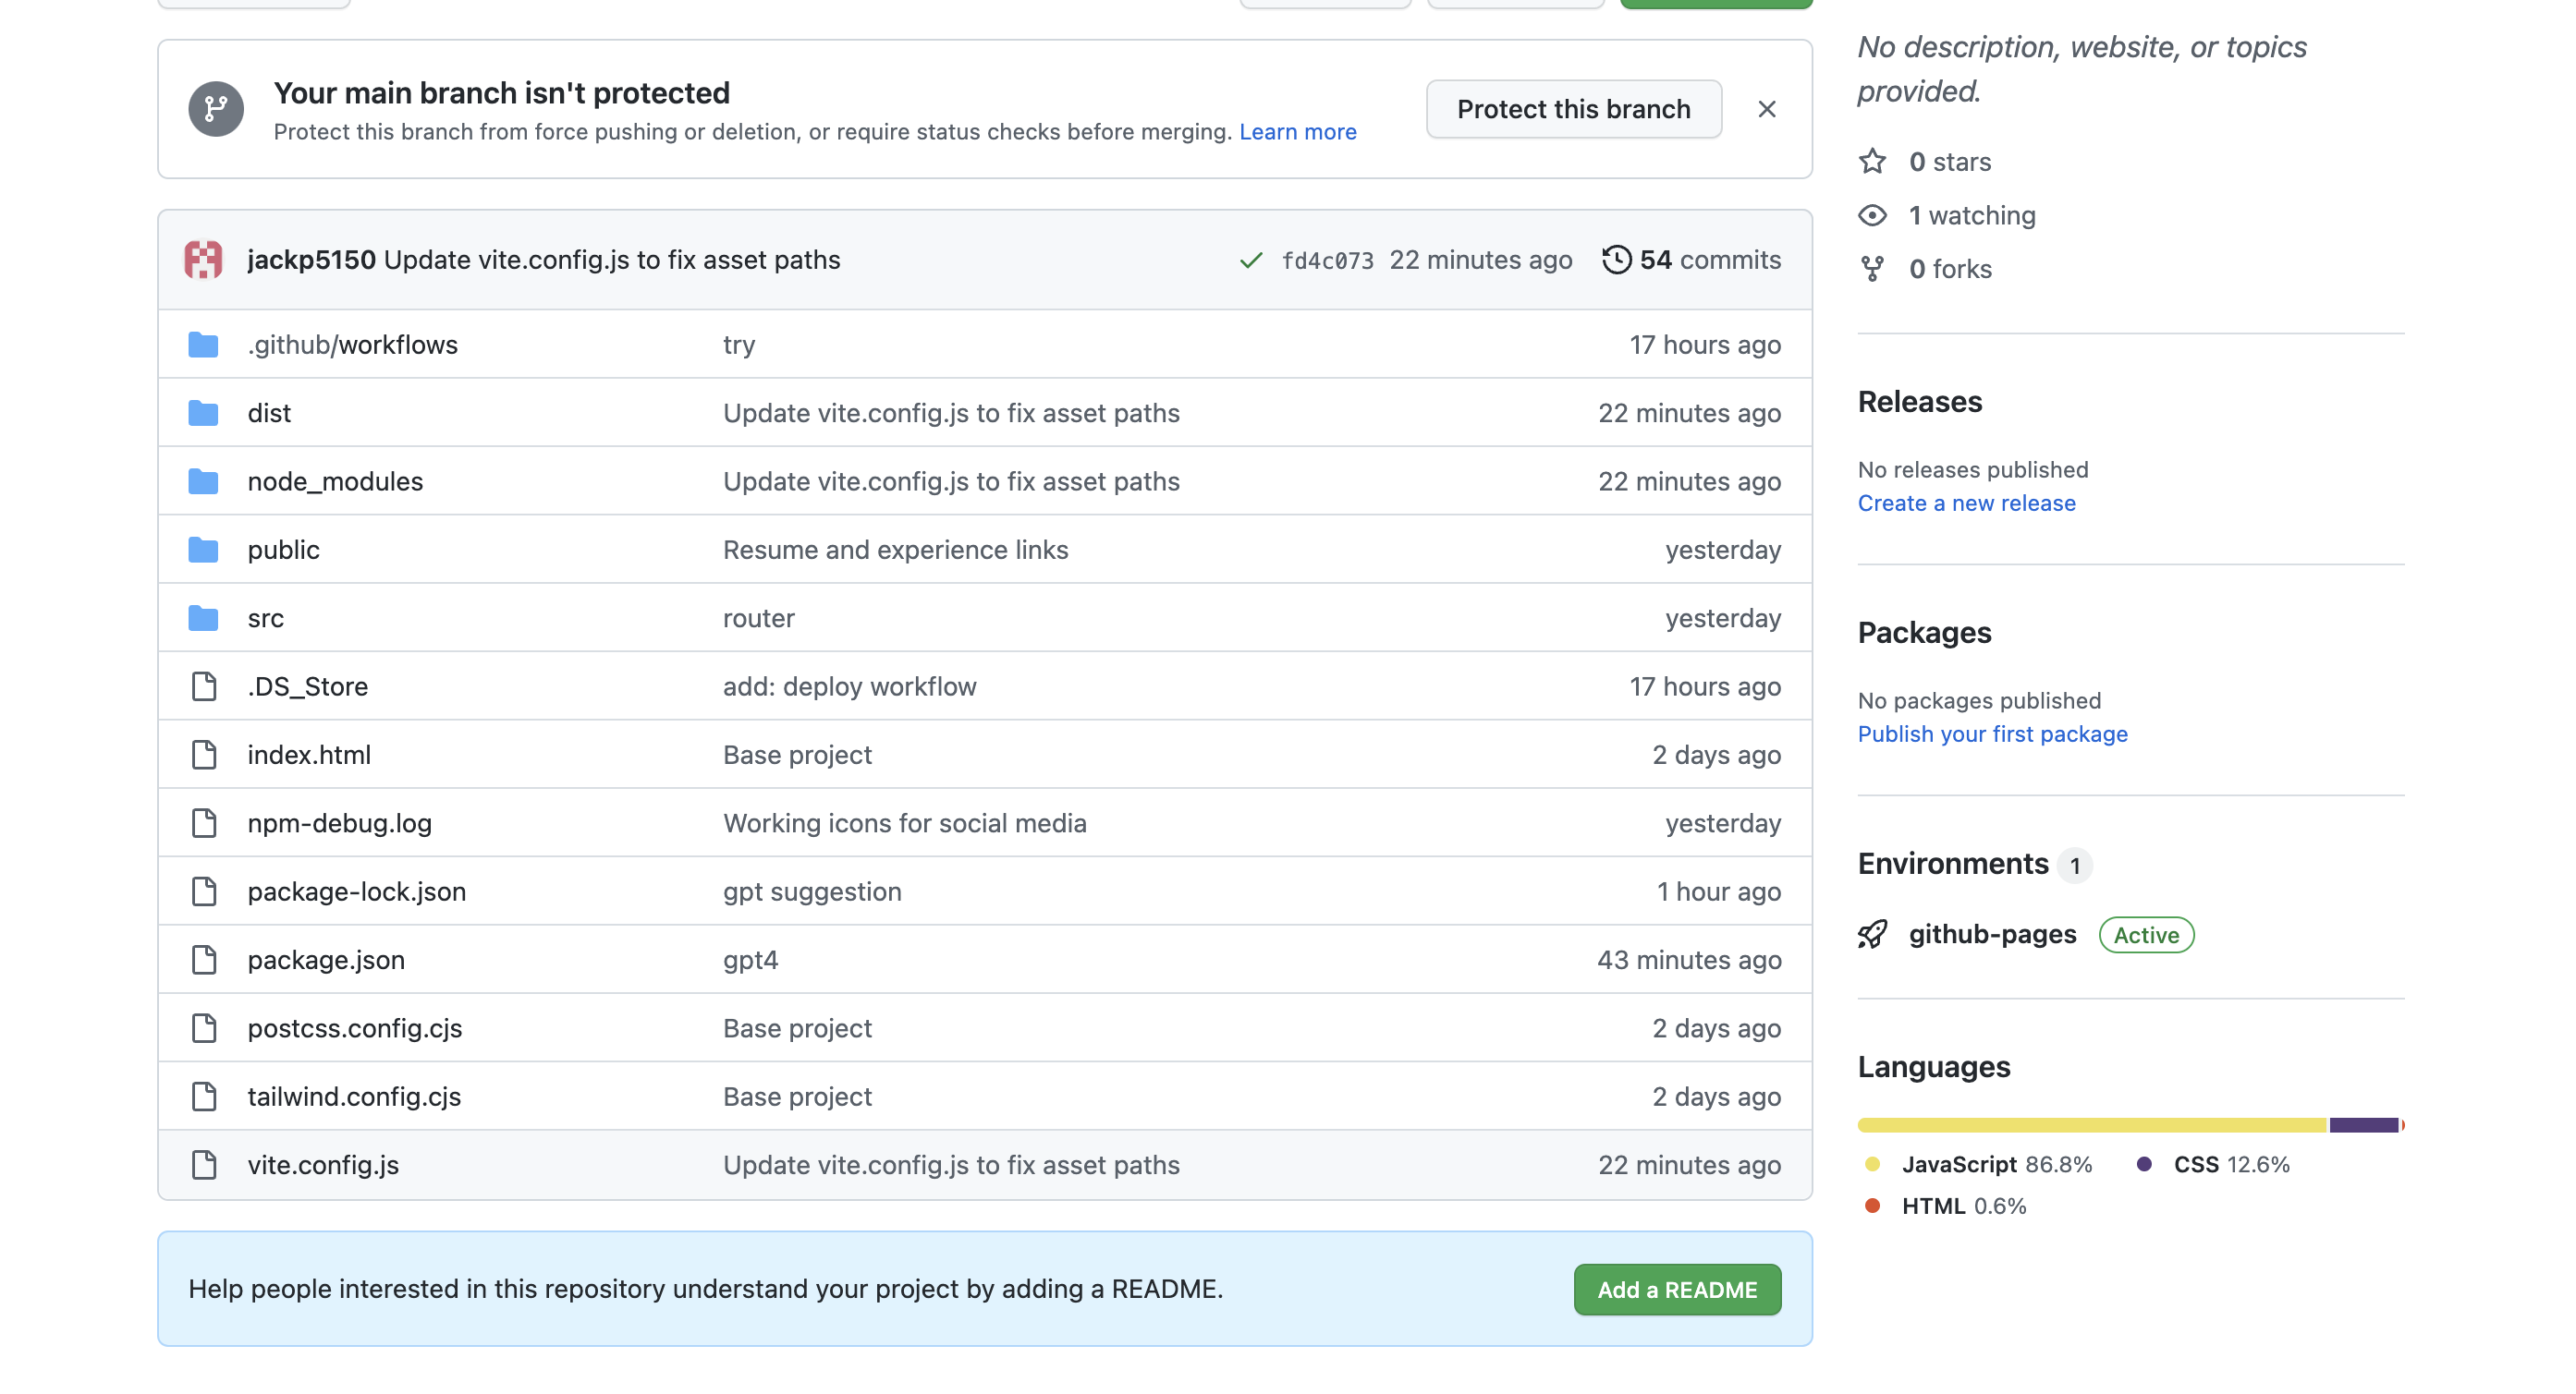Click the star icon beside 0 stars
2576x1394 pixels.
[x=1871, y=162]
